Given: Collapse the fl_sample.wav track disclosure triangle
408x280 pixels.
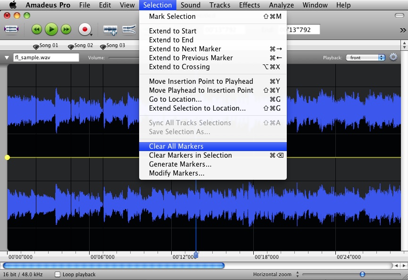Looking at the screenshot, I should coord(7,57).
